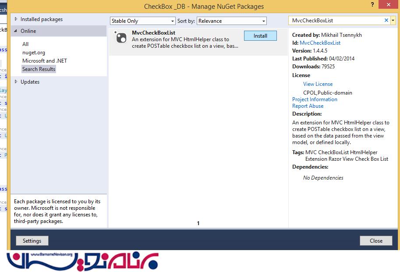Expand the Installed packages node
Viewport: 400px width, 272px height.
[16, 19]
